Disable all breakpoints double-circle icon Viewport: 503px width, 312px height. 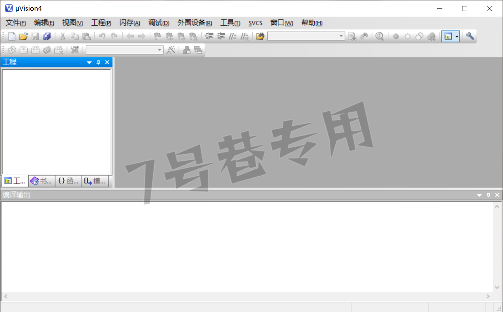[x=419, y=37]
